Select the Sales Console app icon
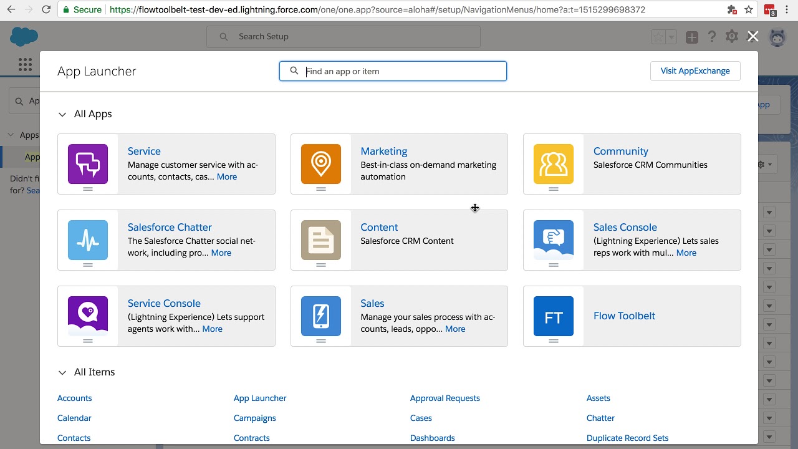 point(554,240)
